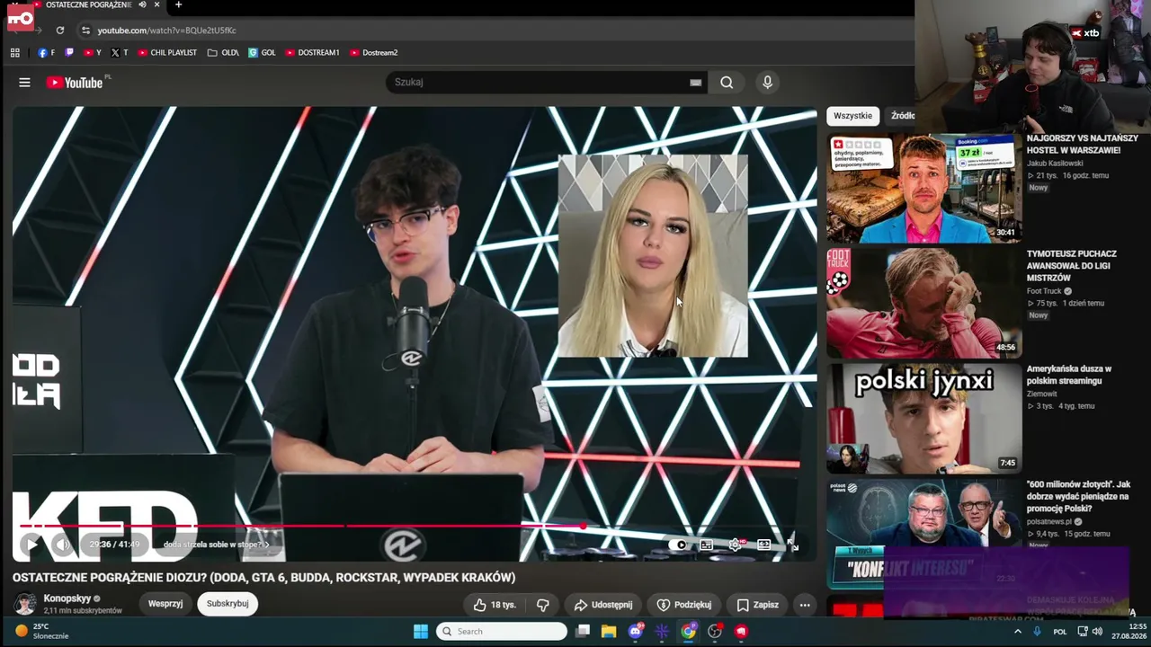Screen dimensions: 1151x647
Task: Expand chapter 'doda strzela sobie w stopę?'
Action: pos(216,545)
